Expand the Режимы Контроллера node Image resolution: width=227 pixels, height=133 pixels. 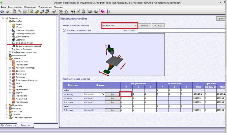coord(10,68)
